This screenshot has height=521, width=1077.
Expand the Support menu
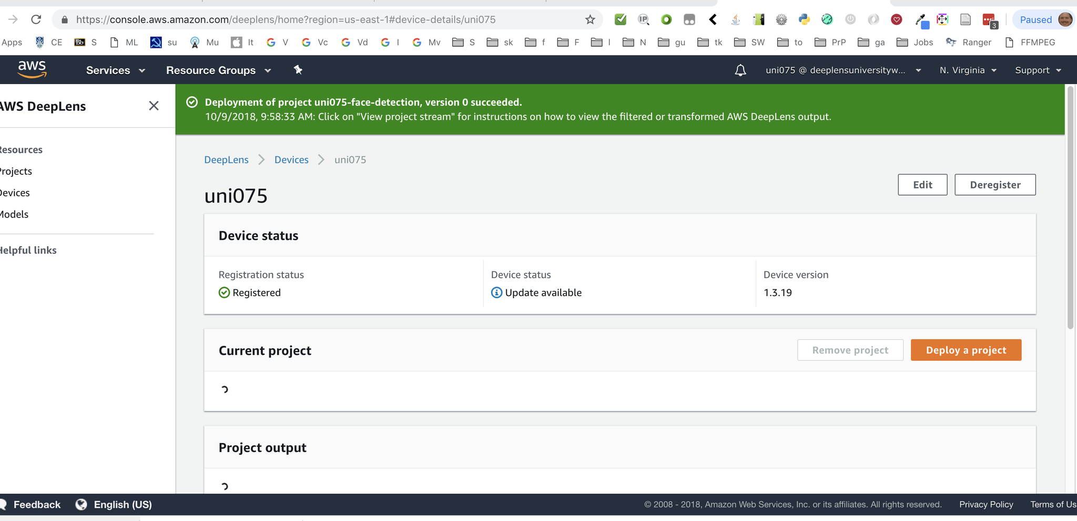click(1038, 70)
